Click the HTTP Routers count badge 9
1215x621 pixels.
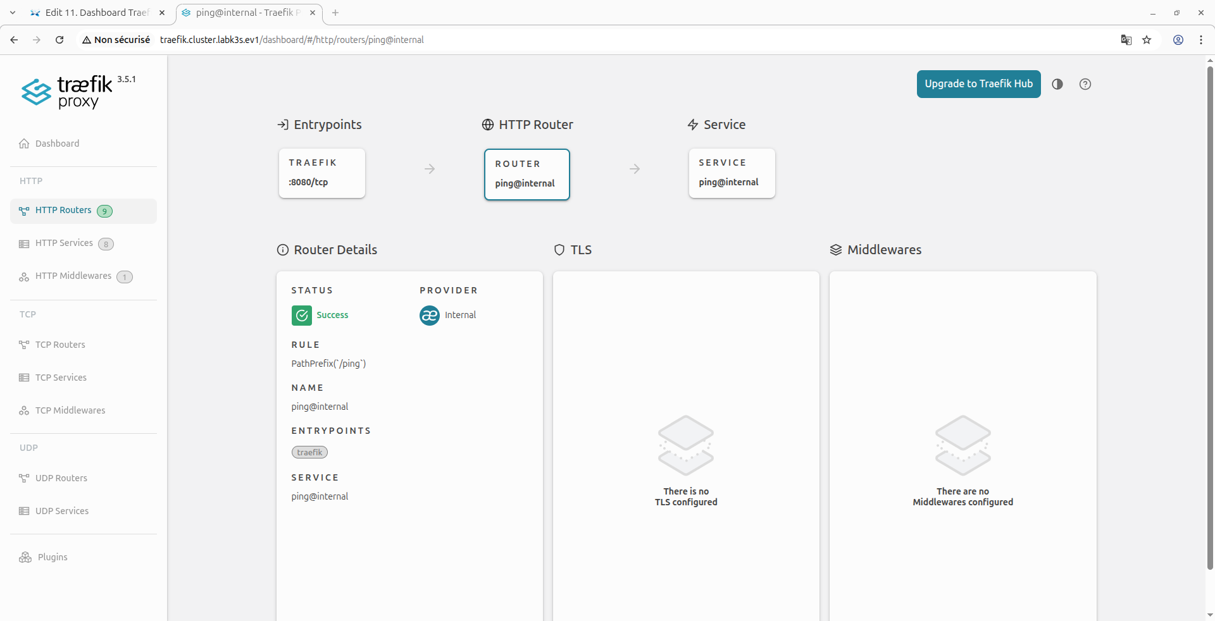click(x=105, y=211)
